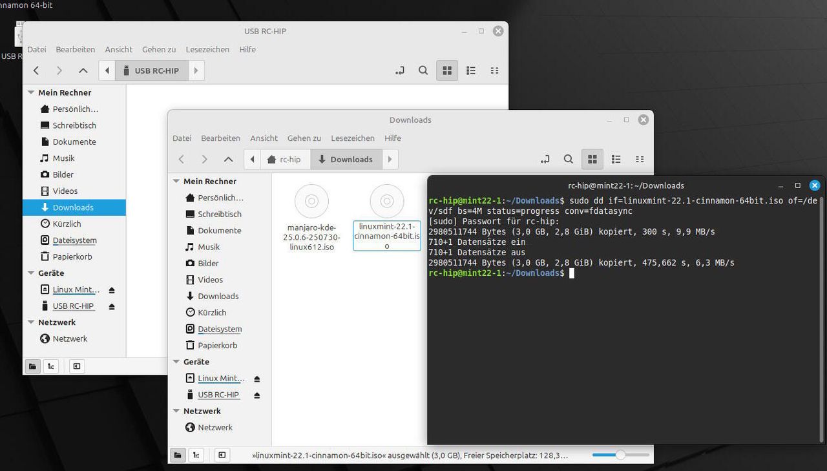Go up a folder in USB RC-HIP window
The height and width of the screenshot is (471, 827).
point(83,70)
